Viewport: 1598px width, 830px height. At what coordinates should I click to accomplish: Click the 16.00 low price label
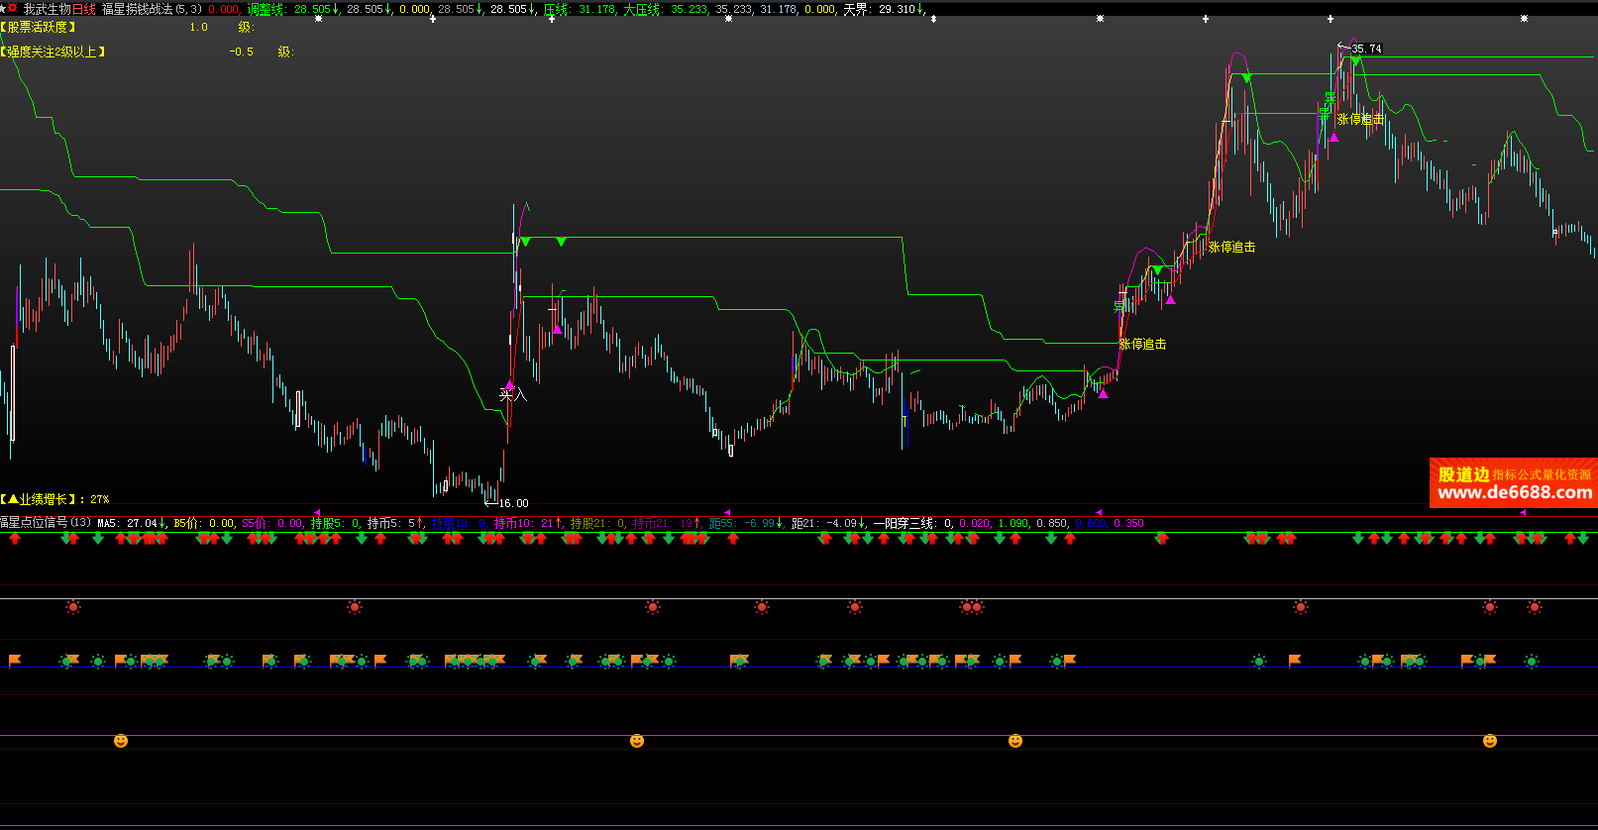pyautogui.click(x=513, y=503)
